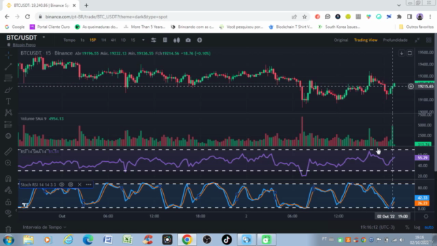Open Windows Start menu
Viewport: 437px width, 246px height.
(8, 240)
